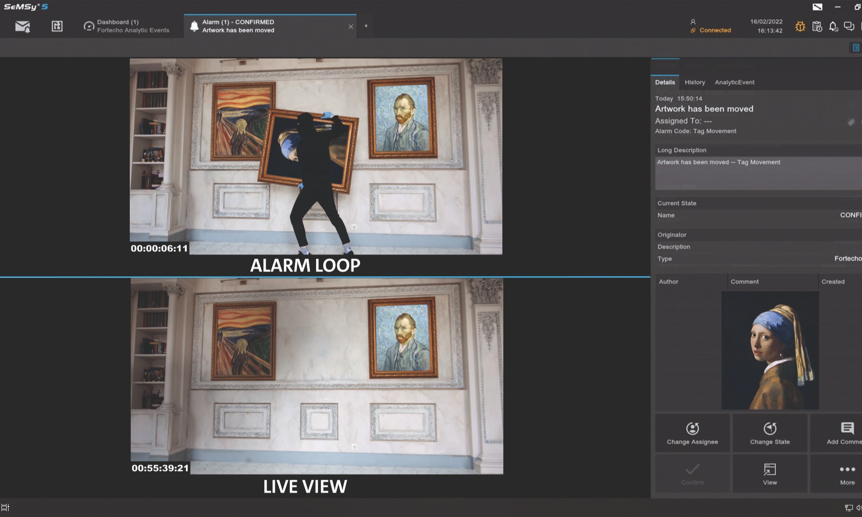Image resolution: width=862 pixels, height=517 pixels.
Task: Click the tag icon next to Assigned To
Action: [851, 122]
